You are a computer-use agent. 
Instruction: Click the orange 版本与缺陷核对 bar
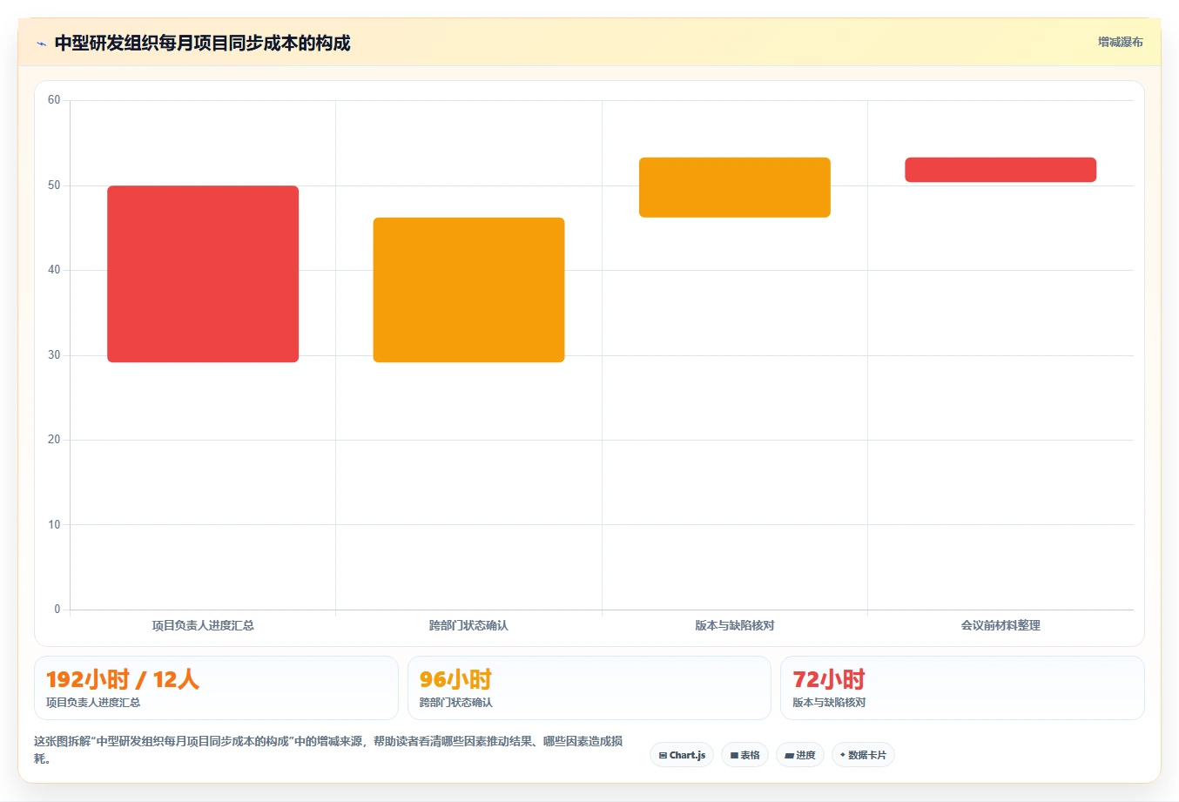coord(735,187)
